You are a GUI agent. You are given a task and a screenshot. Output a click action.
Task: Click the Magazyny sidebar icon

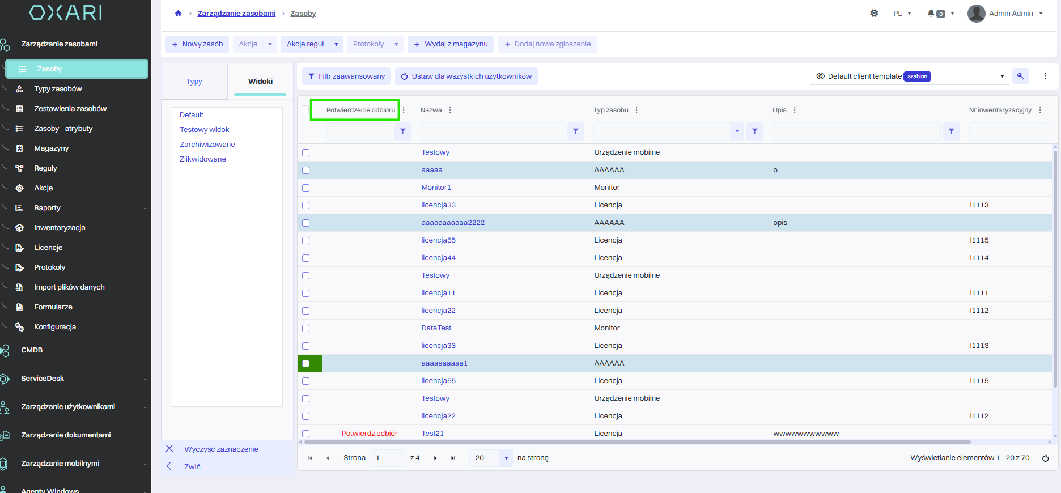(19, 148)
